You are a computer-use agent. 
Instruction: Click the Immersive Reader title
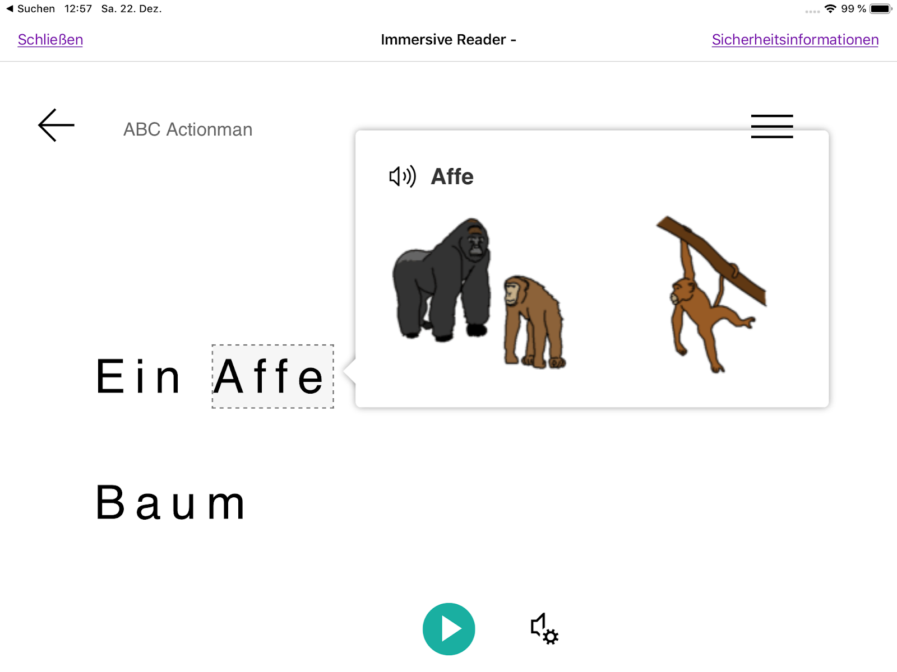[449, 40]
